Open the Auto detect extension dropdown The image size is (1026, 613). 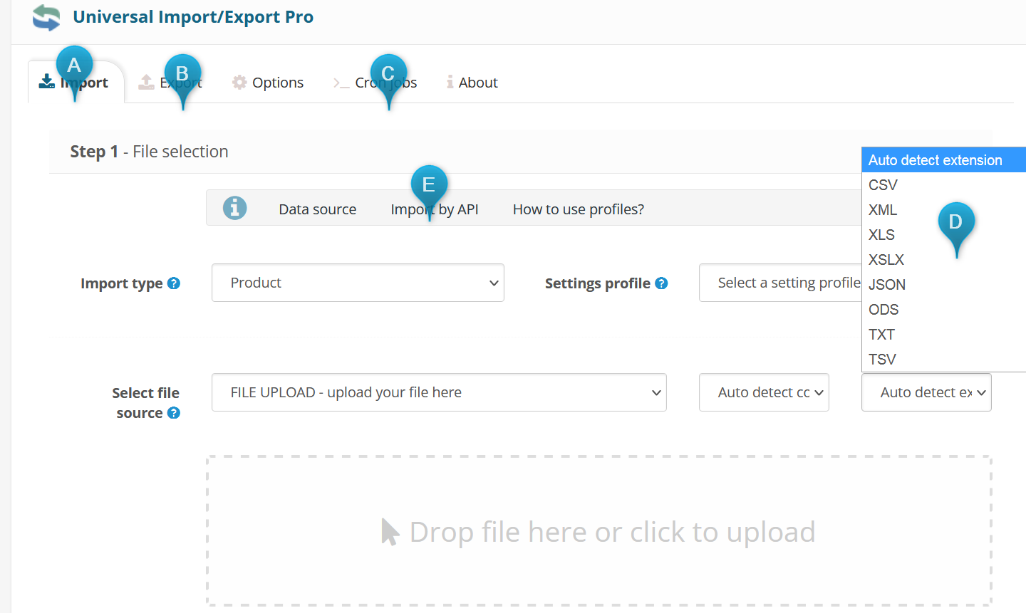[x=926, y=392]
